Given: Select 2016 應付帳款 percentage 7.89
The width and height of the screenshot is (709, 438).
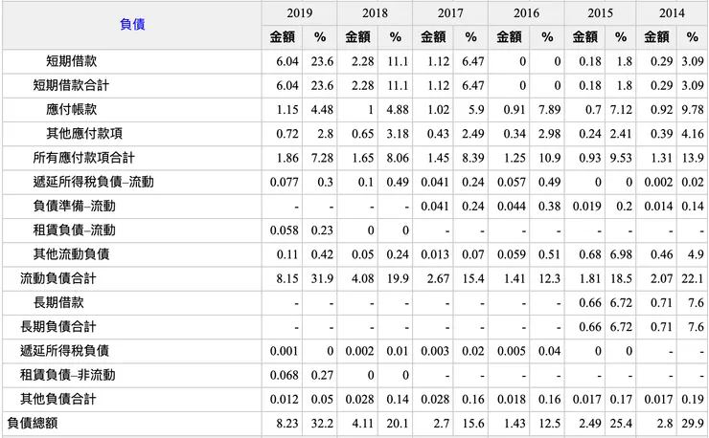Looking at the screenshot, I should click(549, 109).
